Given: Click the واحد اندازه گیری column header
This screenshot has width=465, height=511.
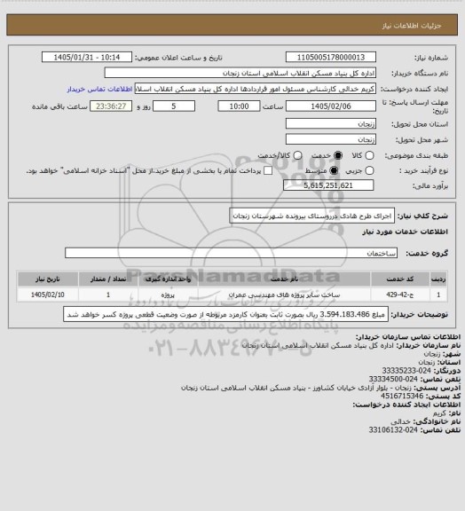Looking at the screenshot, I should pos(168,279).
